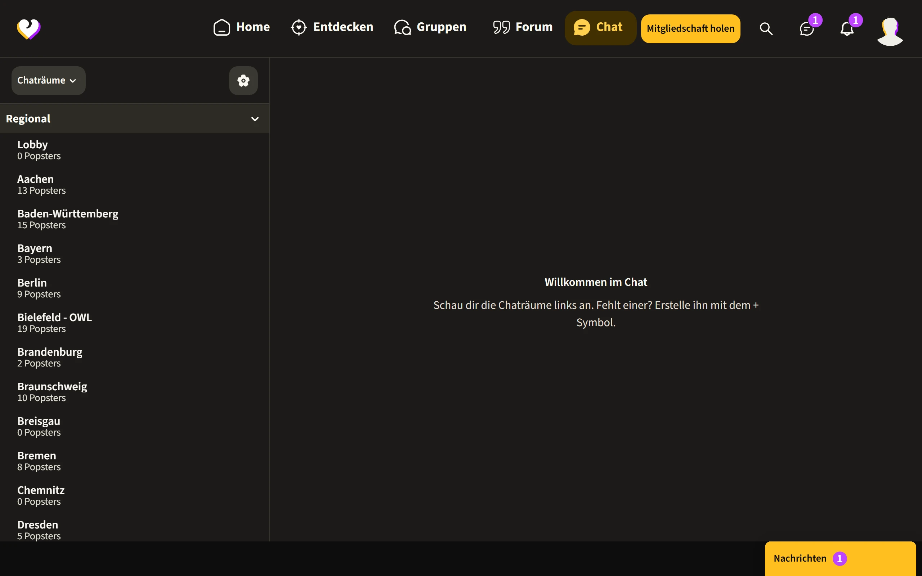Click the heart logo in the header
The image size is (922, 576).
tap(28, 29)
